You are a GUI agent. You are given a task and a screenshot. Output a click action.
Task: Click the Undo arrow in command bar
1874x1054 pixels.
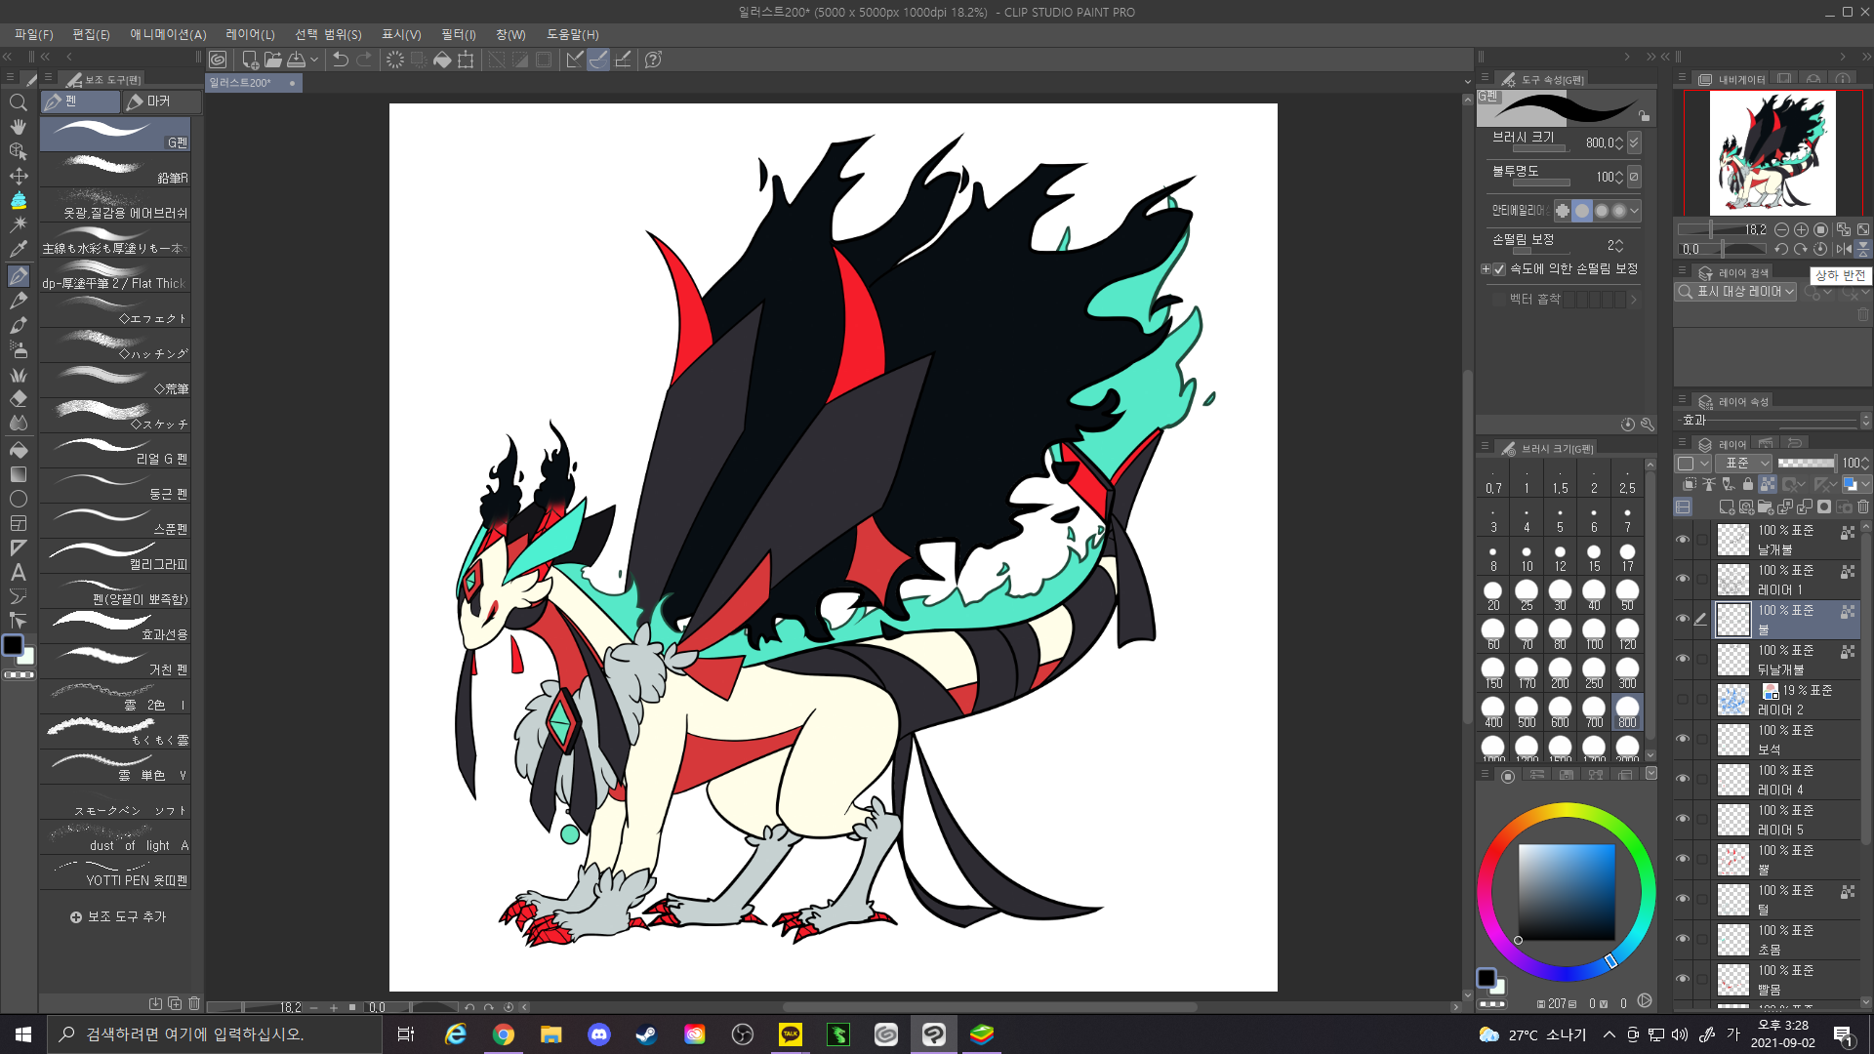coord(340,60)
